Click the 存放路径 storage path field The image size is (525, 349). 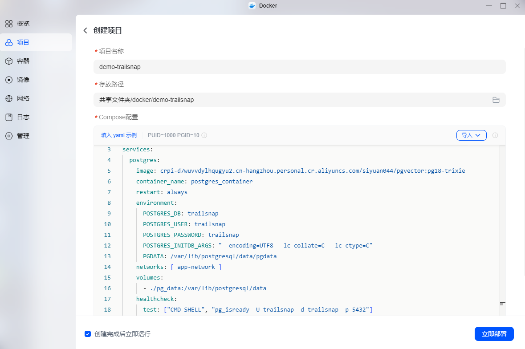coord(299,100)
